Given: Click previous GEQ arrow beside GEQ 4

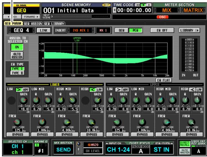Looking at the screenshot, I should pos(10,31).
